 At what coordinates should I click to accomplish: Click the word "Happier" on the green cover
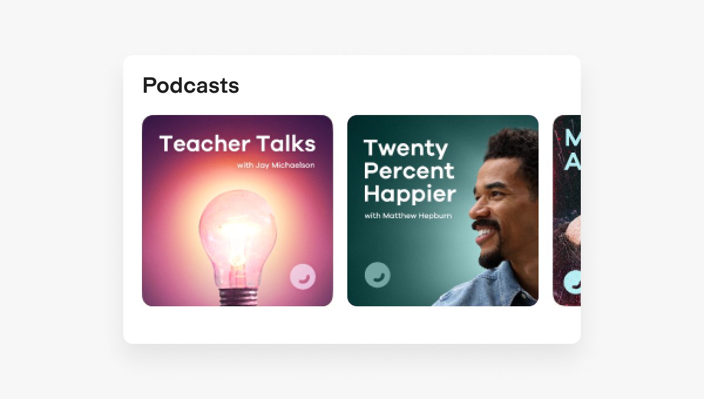coord(409,194)
